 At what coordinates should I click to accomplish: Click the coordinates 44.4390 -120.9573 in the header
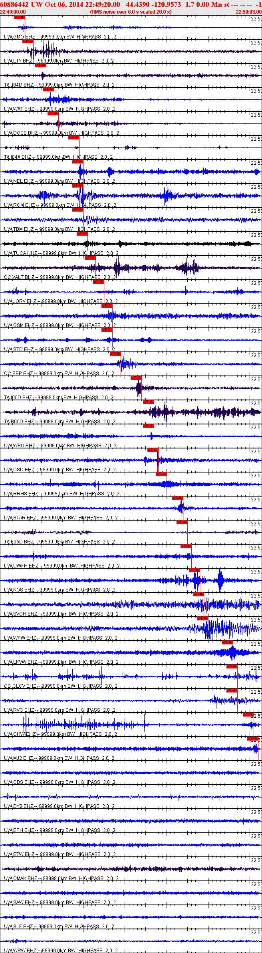[153, 4]
